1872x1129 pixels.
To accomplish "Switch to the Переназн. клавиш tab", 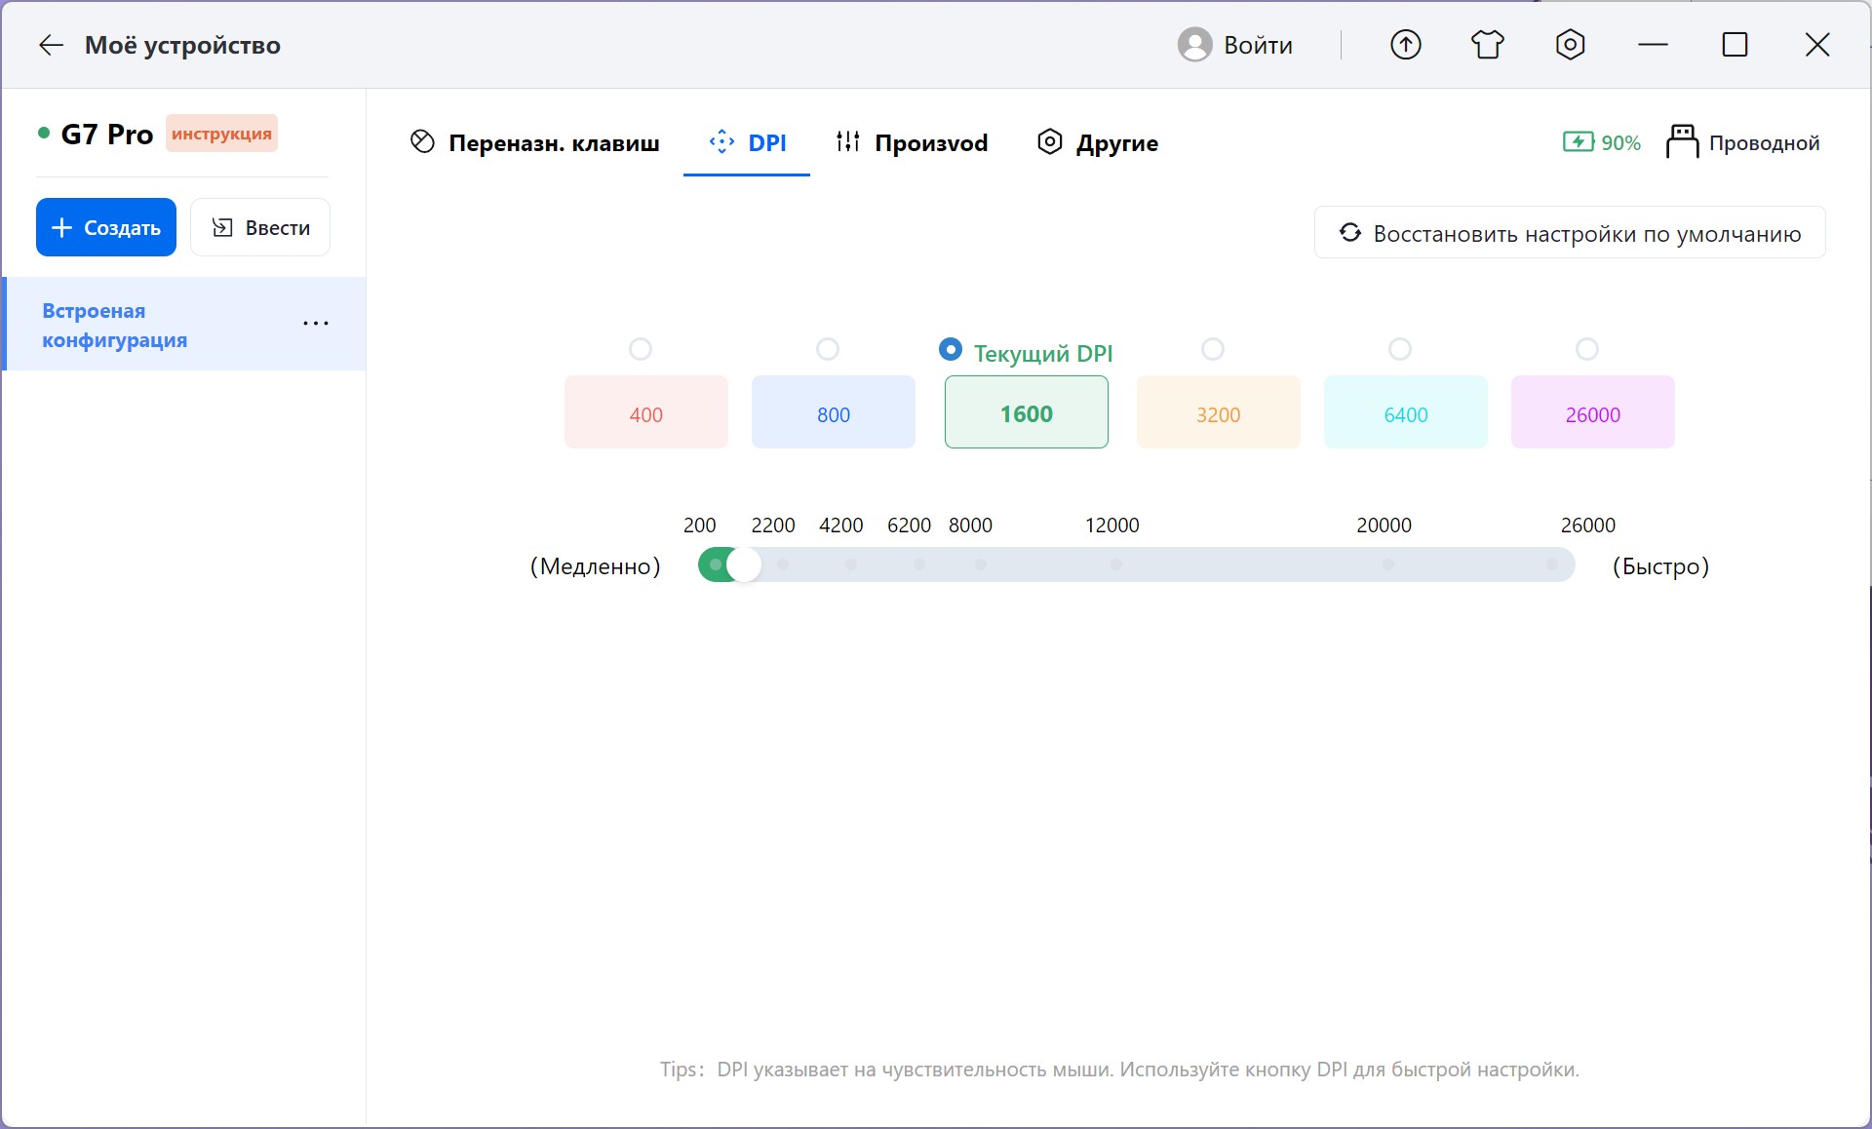I will [534, 142].
